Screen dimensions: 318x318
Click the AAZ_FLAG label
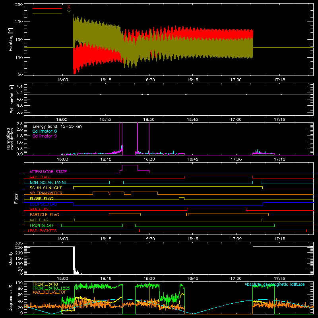click(39, 220)
